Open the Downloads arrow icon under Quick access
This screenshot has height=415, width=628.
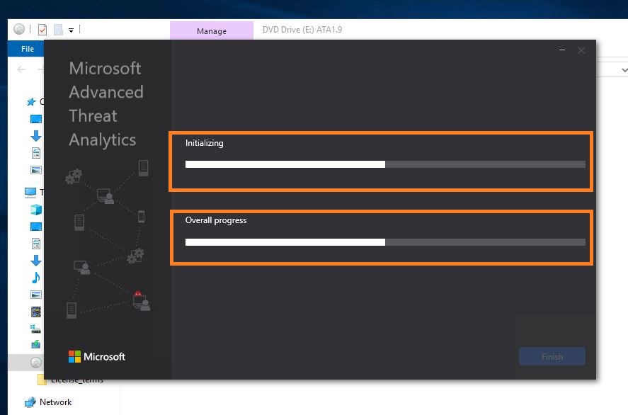click(36, 136)
